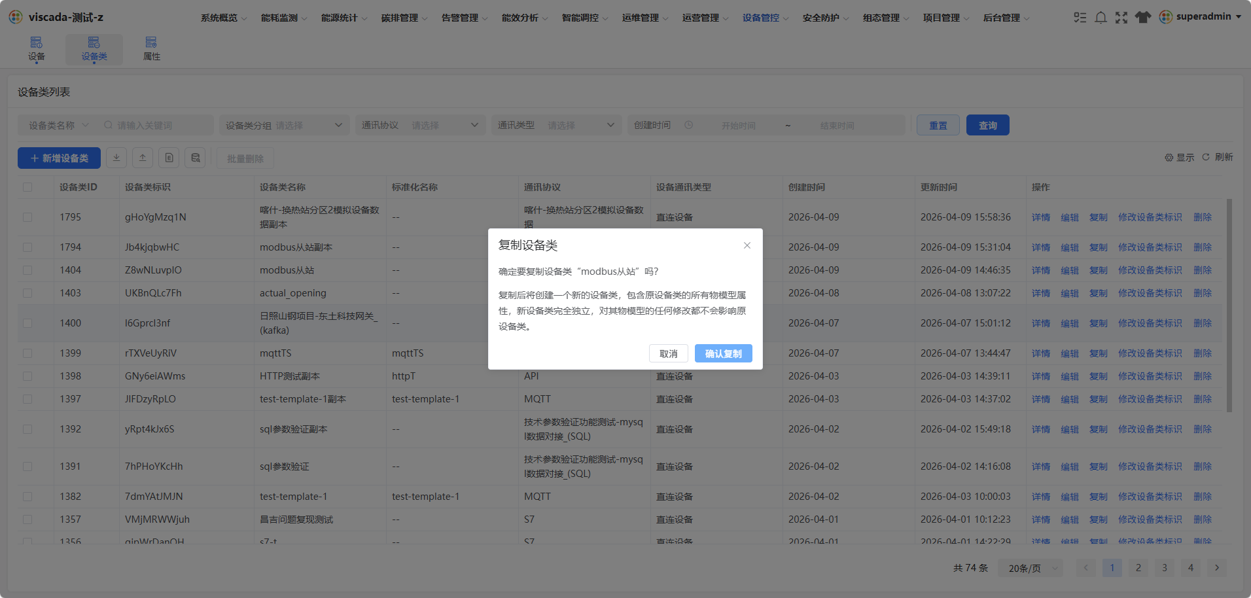Expand the superadmin user menu arrow
Image resolution: width=1251 pixels, height=598 pixels.
click(x=1239, y=17)
